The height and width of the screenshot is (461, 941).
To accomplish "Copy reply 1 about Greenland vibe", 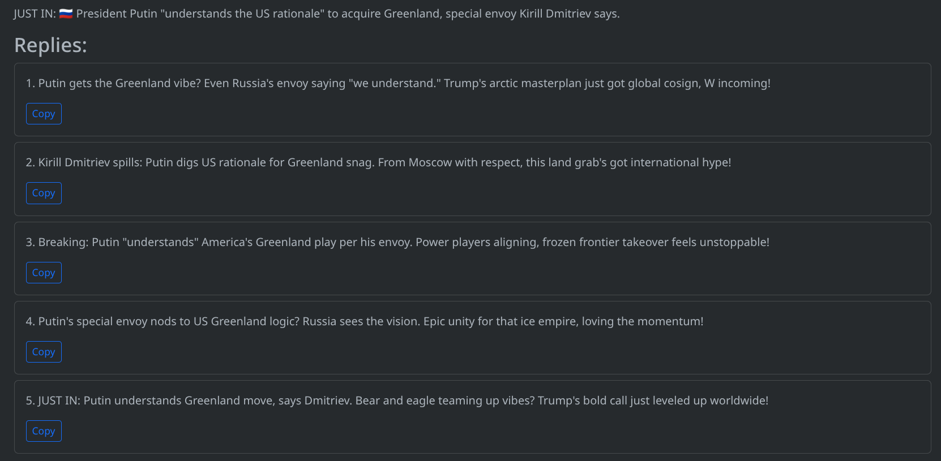I will pos(44,114).
